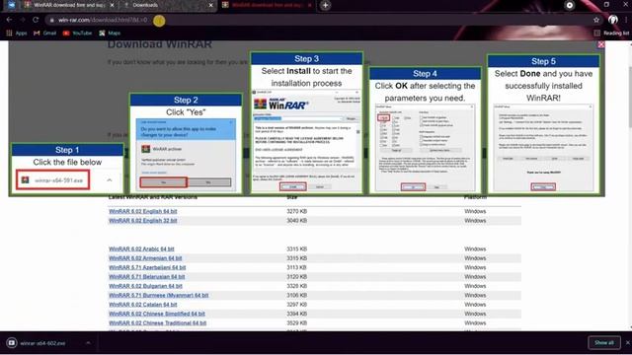Bookmark this page with the star icon
Viewport: 632px width, 355px height.
[x=596, y=20]
